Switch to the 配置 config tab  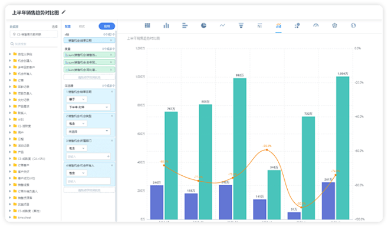click(68, 26)
